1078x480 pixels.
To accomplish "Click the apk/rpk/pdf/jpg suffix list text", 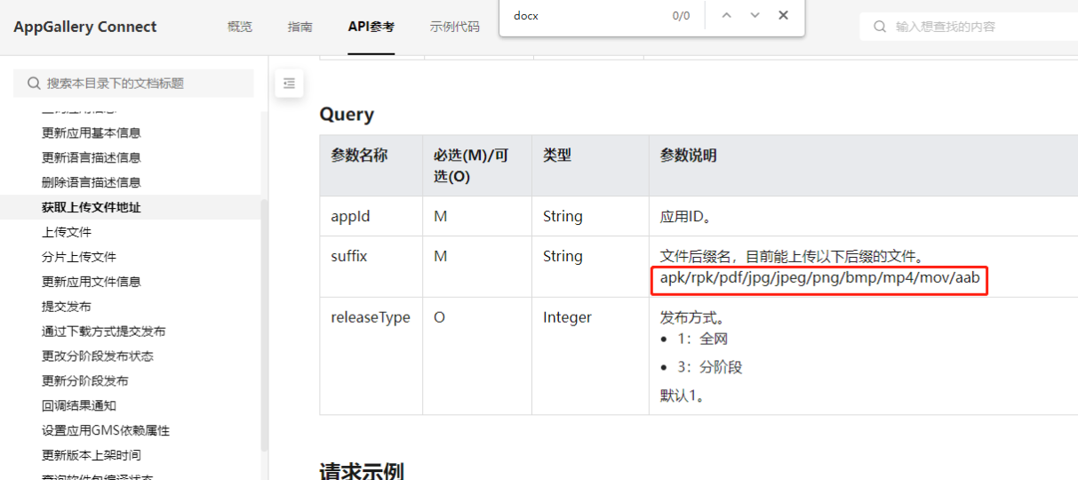I will (819, 278).
